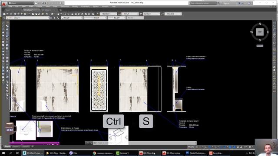Select the Mirror modify tool

point(7,29)
